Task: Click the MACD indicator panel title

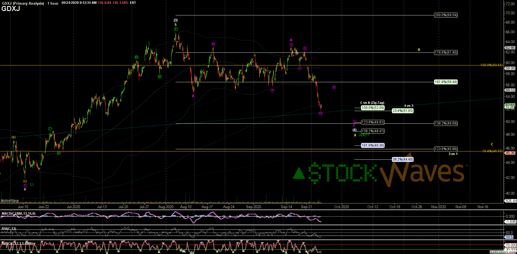Action: [18, 214]
